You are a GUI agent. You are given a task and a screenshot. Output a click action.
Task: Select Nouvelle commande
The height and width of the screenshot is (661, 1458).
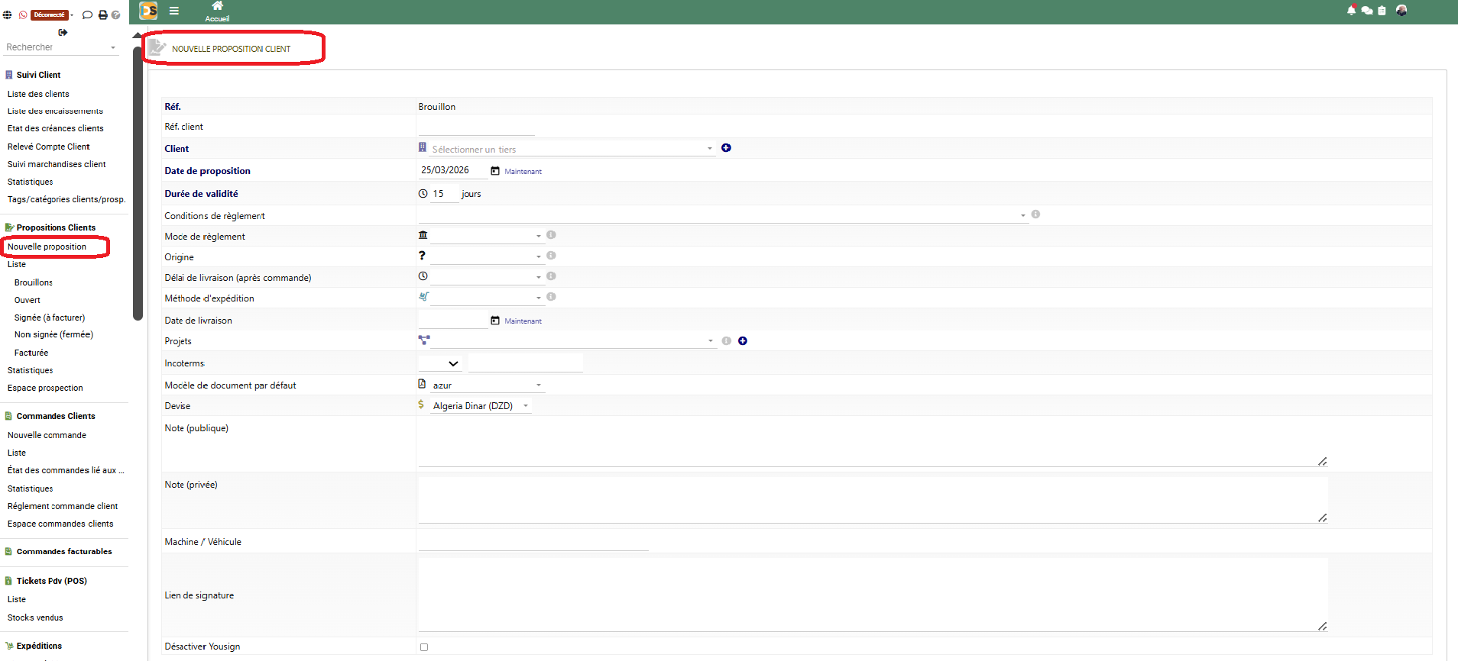[47, 435]
